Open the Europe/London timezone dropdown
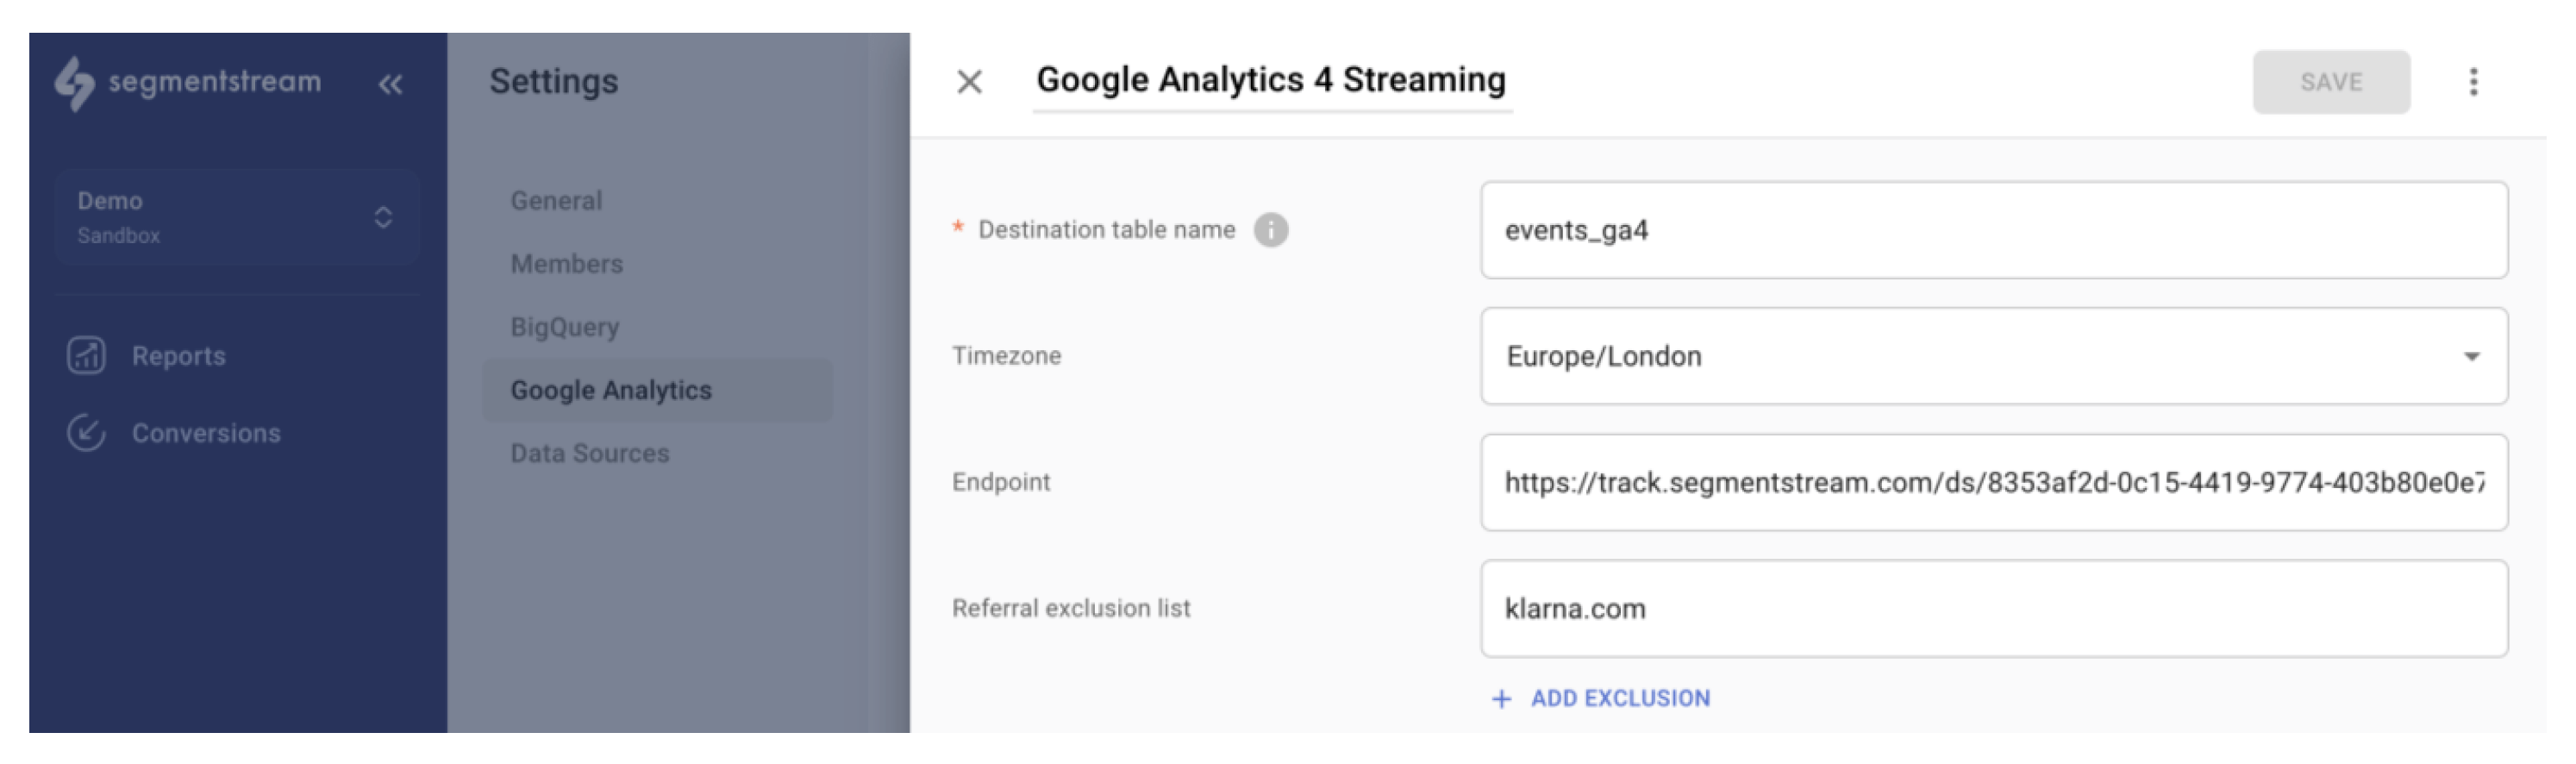 (x=1994, y=356)
